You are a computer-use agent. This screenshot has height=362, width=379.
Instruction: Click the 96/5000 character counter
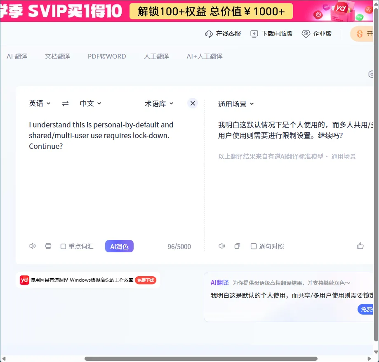click(179, 247)
